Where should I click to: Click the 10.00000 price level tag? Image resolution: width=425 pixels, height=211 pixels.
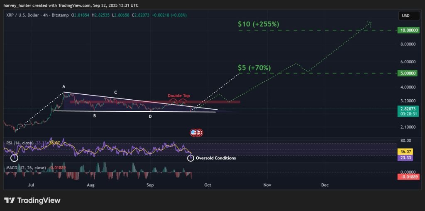pyautogui.click(x=407, y=30)
